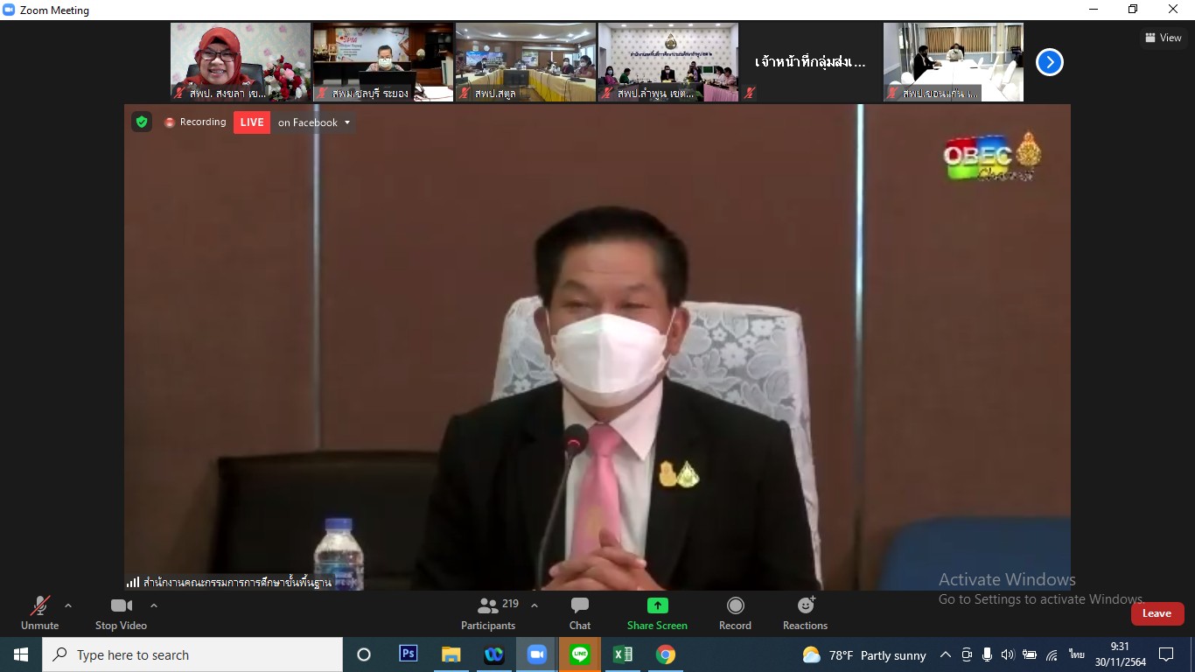Click the green Share Screen icon
1195x672 pixels.
[658, 605]
